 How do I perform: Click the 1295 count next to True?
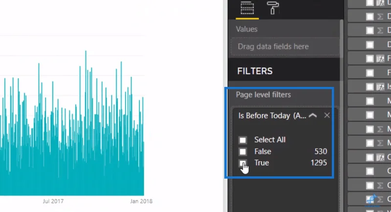pos(319,163)
